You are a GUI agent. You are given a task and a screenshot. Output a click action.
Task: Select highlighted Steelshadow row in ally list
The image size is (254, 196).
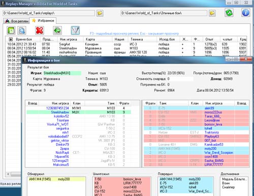point(79,112)
